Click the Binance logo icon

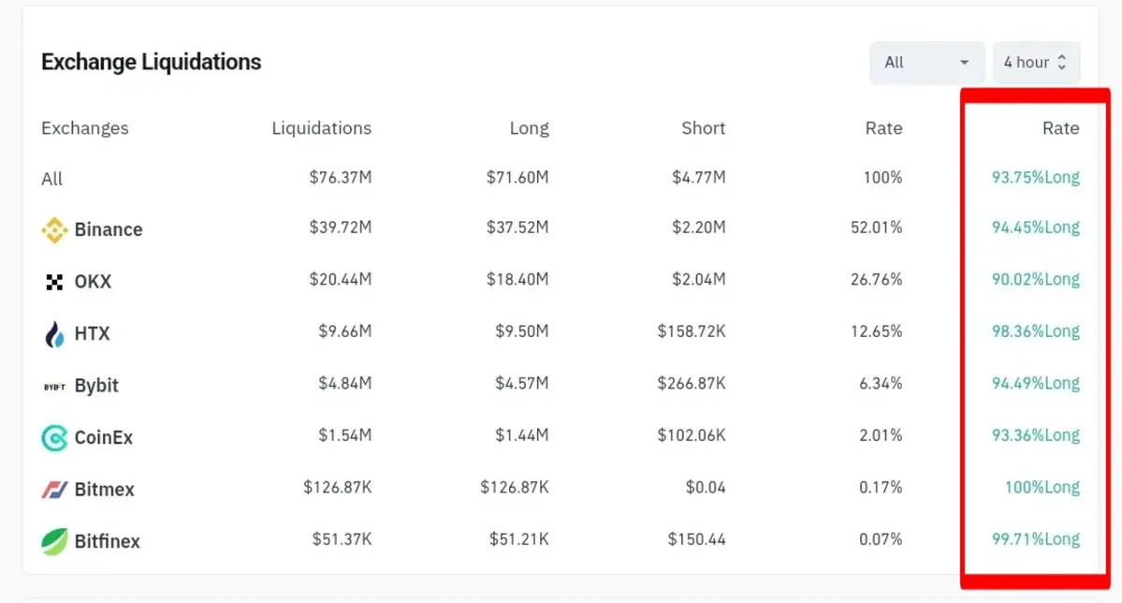54,230
